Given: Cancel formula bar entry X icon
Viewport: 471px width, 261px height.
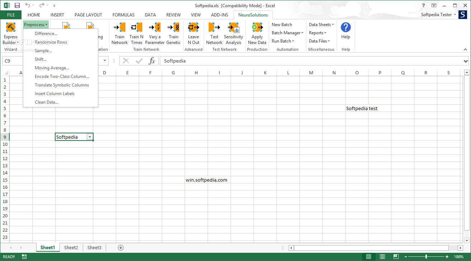Looking at the screenshot, I should [126, 61].
